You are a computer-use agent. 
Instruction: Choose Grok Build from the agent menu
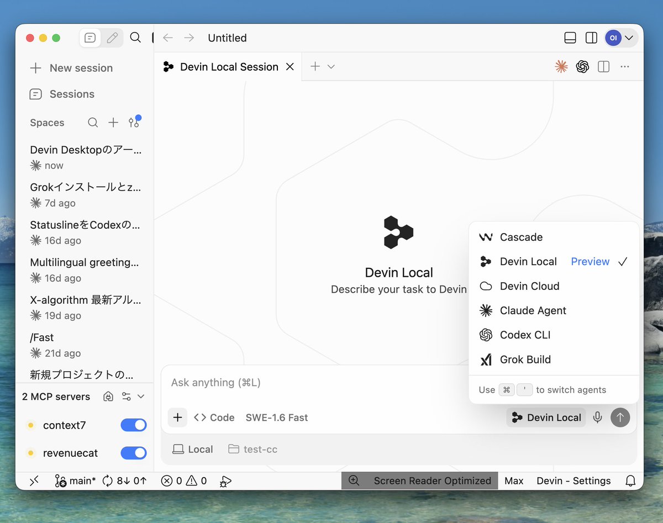point(554,360)
